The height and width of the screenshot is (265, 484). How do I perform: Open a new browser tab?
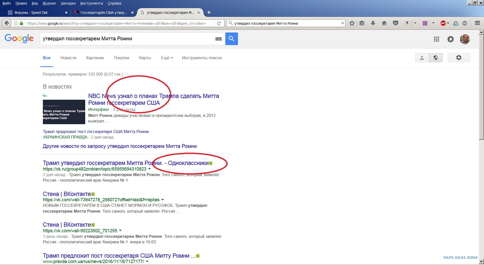tap(209, 12)
